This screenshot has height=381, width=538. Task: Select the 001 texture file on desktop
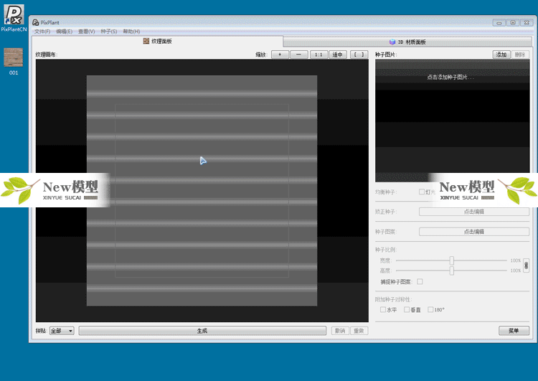pyautogui.click(x=13, y=57)
